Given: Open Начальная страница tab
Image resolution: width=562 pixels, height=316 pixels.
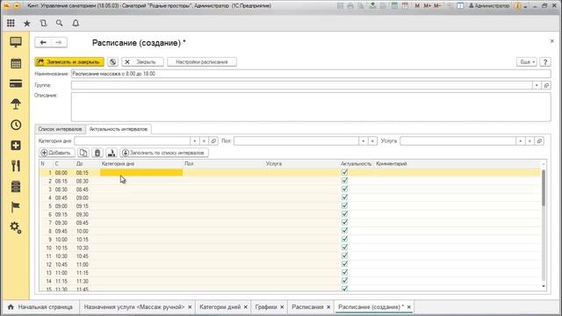Looking at the screenshot, I should [x=40, y=307].
